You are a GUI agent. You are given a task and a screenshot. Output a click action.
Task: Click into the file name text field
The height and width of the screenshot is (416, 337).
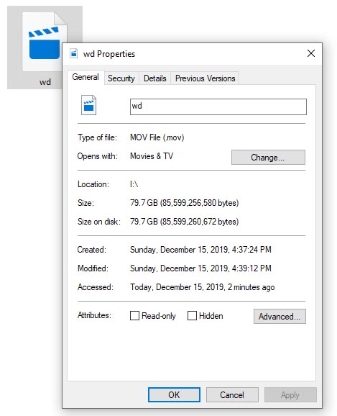coord(218,107)
